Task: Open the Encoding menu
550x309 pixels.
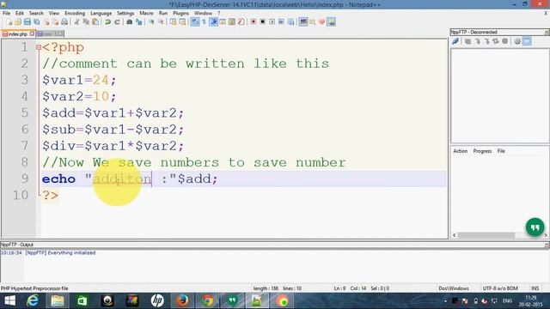Action: [x=75, y=13]
